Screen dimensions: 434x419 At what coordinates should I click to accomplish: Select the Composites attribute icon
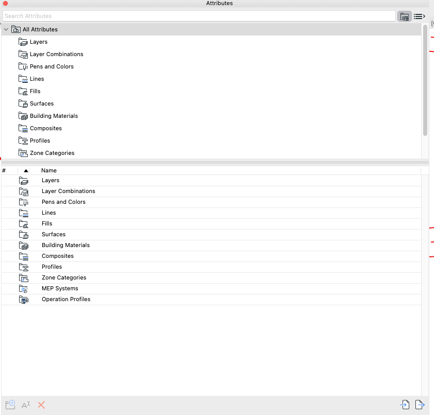[24, 256]
